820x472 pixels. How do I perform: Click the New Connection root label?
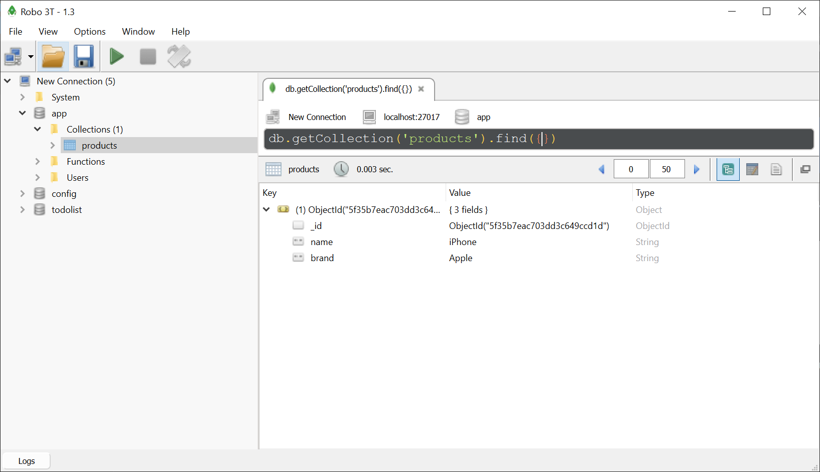pos(76,81)
